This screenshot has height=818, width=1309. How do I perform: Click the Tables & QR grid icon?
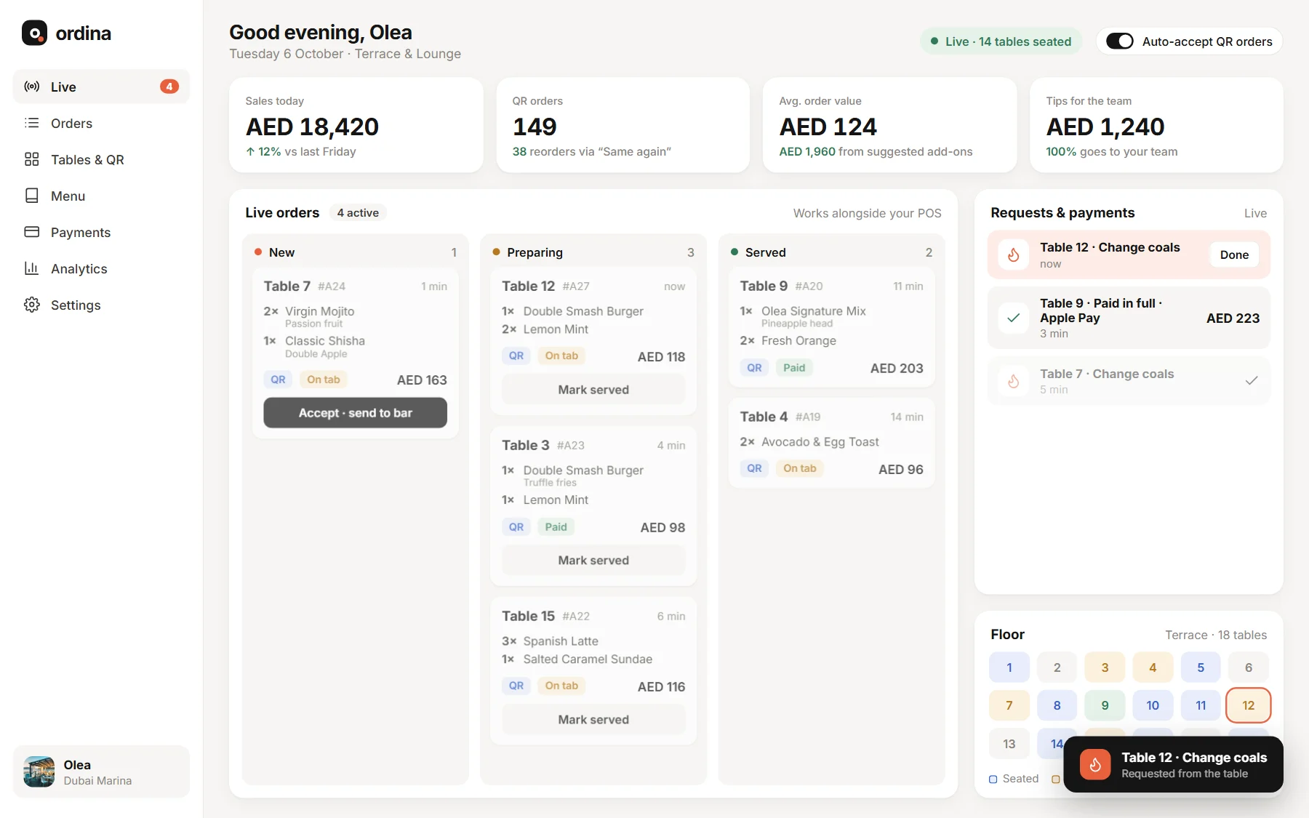[31, 159]
